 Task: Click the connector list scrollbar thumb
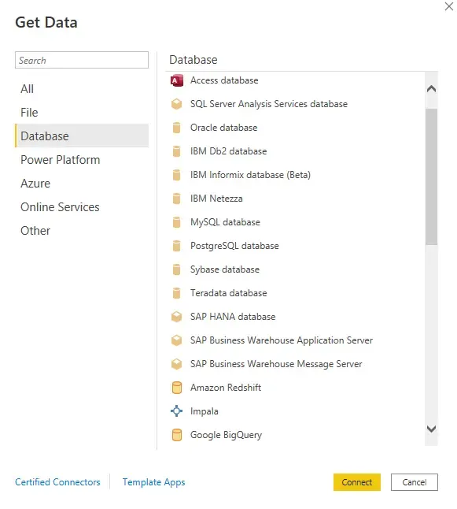pyautogui.click(x=431, y=176)
